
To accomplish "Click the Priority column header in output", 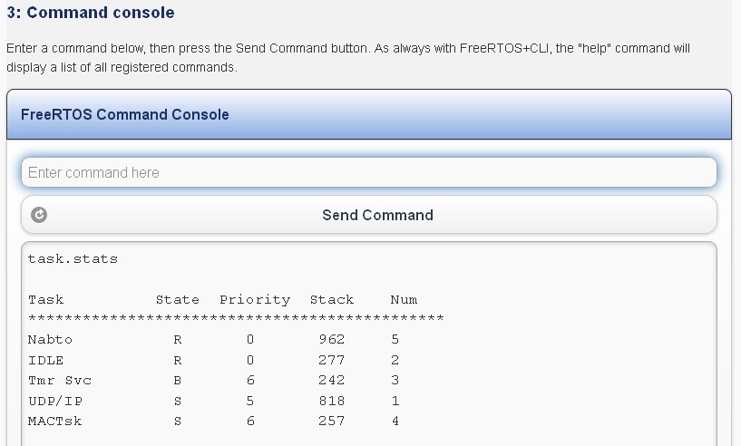I will pyautogui.click(x=255, y=300).
